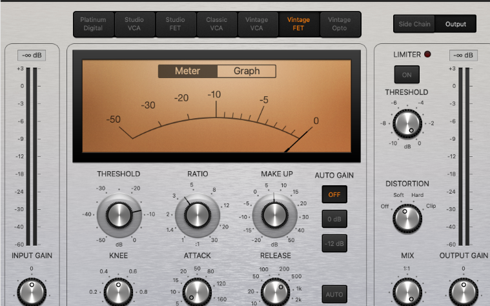Click the Auto Gain OFF button
Image resolution: width=490 pixels, height=306 pixels.
click(x=334, y=194)
